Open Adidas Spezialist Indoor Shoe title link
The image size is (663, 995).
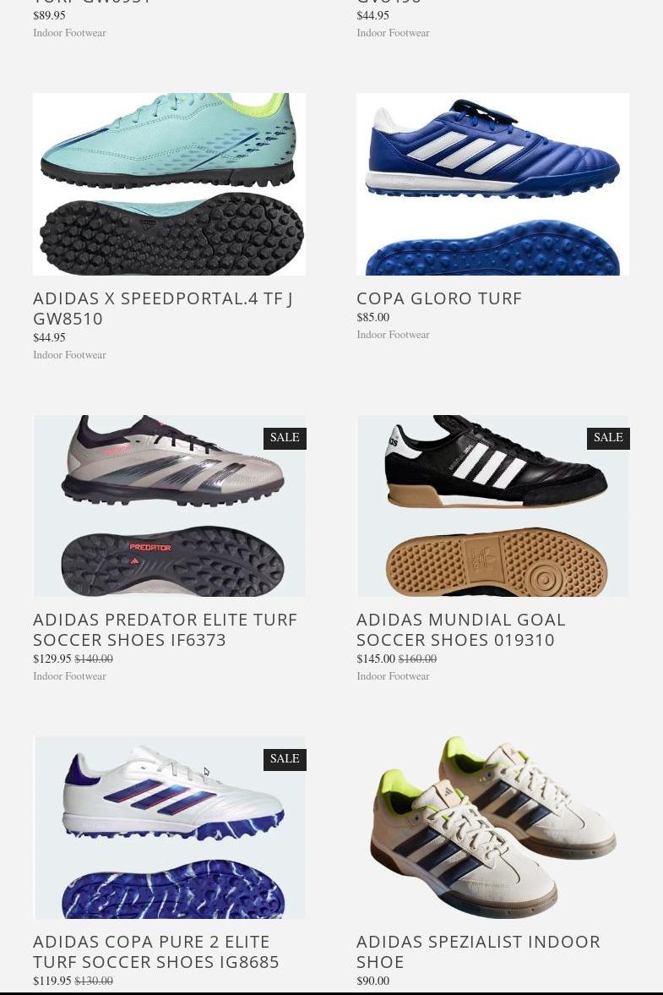(479, 951)
